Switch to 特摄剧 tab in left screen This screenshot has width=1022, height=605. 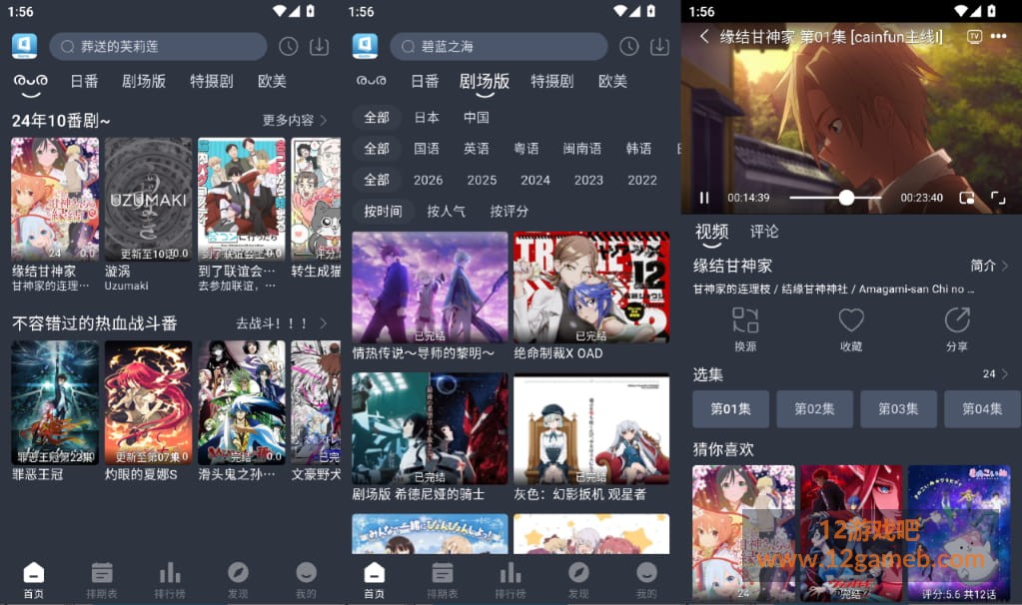(x=211, y=82)
